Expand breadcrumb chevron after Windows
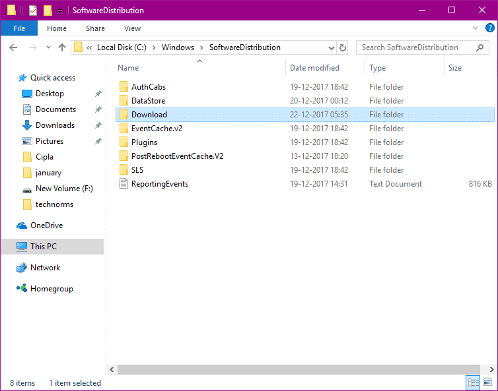 click(x=201, y=47)
